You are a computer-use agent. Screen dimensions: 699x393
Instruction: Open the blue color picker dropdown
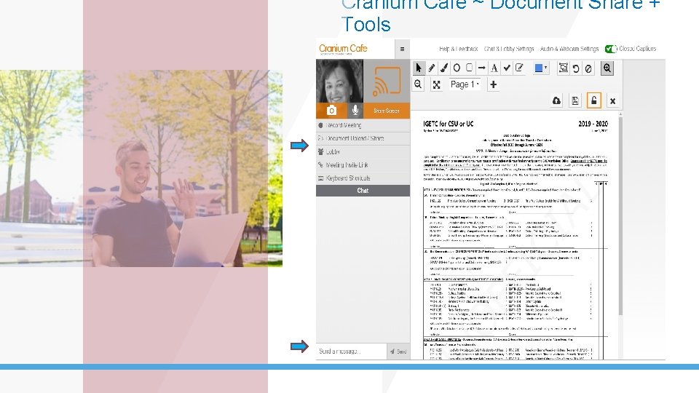(x=541, y=68)
